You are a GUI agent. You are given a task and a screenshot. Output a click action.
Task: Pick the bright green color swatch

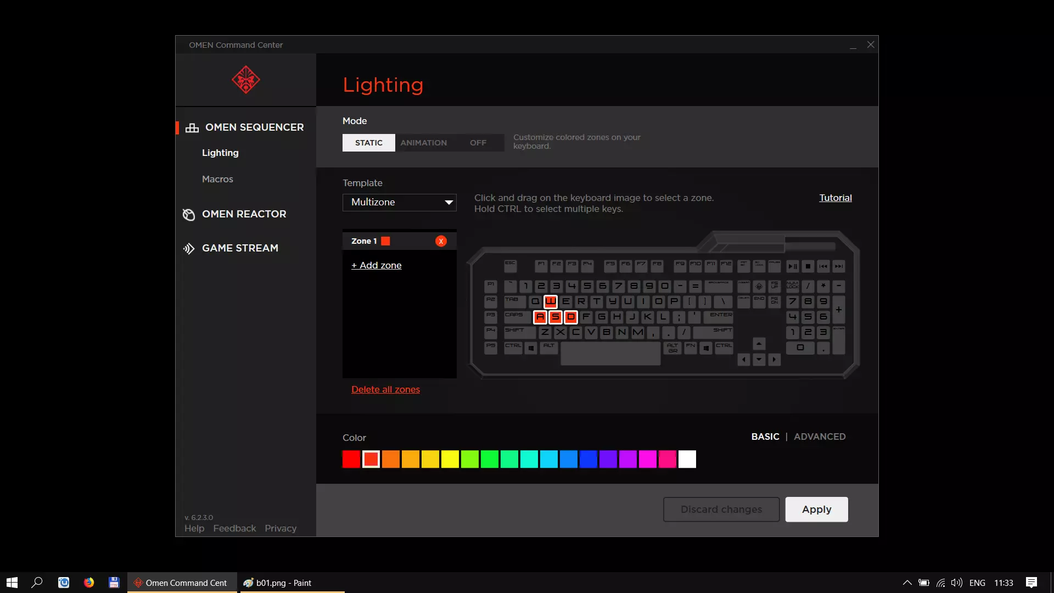tap(490, 459)
